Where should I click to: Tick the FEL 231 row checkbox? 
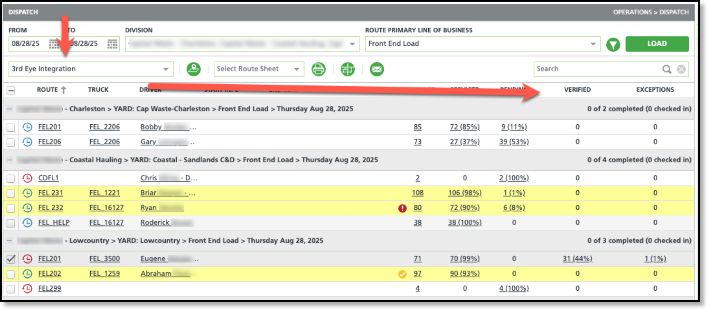(11, 193)
